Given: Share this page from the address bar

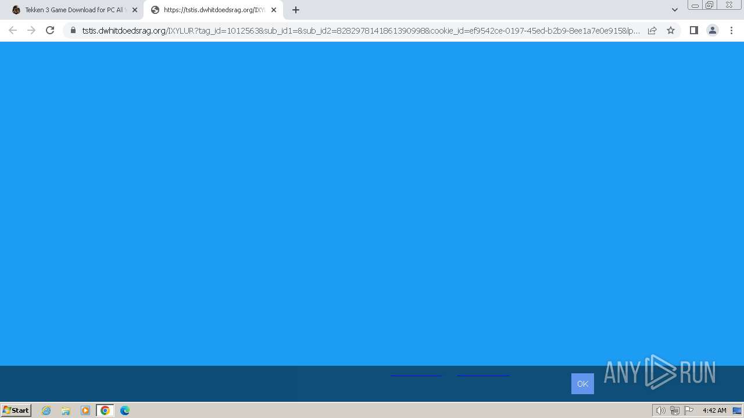Looking at the screenshot, I should 652,30.
